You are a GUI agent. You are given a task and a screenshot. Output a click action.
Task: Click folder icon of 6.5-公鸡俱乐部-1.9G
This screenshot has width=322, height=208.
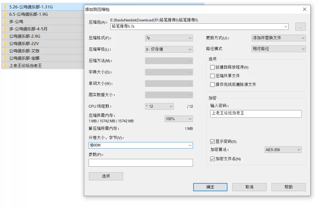(x=5, y=14)
